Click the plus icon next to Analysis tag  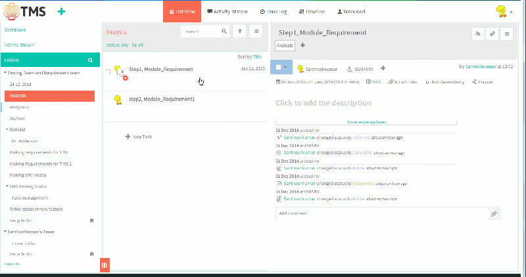point(302,45)
